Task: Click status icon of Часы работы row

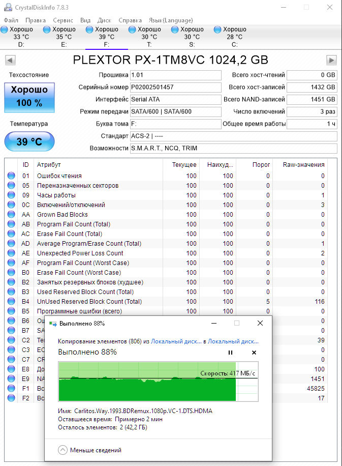Action: point(11,195)
